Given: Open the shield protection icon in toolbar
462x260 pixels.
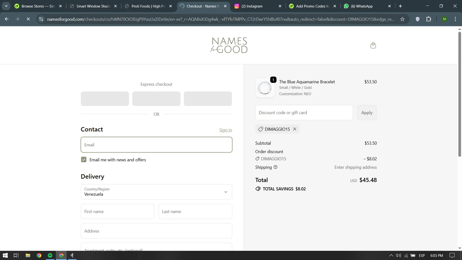Looking at the screenshot, I should [x=418, y=19].
